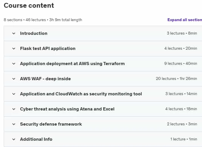Image resolution: width=202 pixels, height=147 pixels.
Task: Toggle chevron for AWS WAF - deep inside
Action: pos(14,79)
